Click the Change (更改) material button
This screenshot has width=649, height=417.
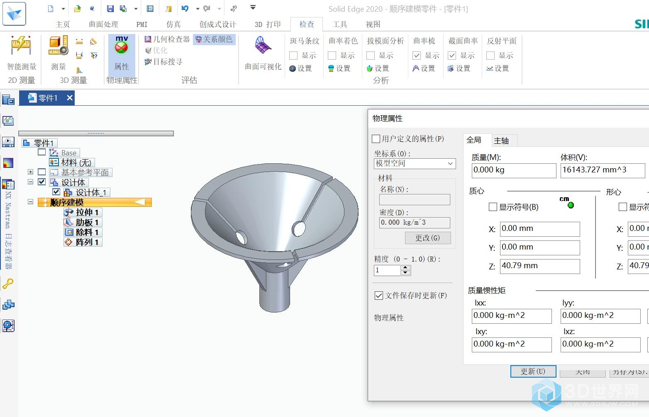pos(427,238)
